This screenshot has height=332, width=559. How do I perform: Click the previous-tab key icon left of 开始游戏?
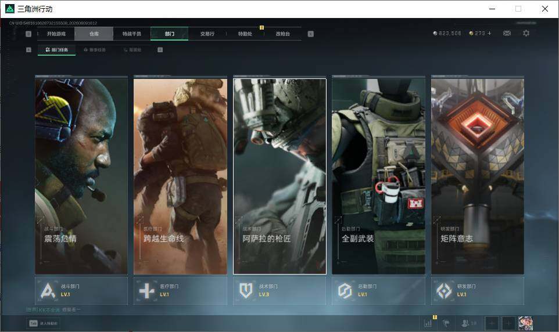coord(28,34)
